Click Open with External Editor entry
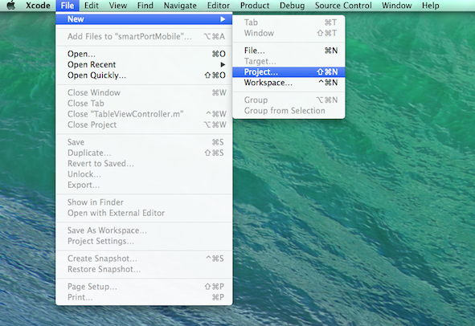 [144, 213]
